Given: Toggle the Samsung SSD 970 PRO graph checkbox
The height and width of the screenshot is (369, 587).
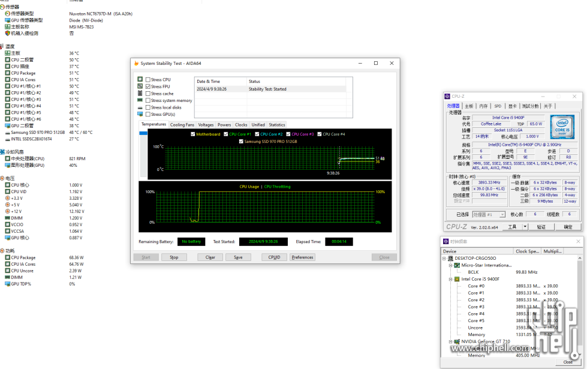Looking at the screenshot, I should tap(241, 142).
